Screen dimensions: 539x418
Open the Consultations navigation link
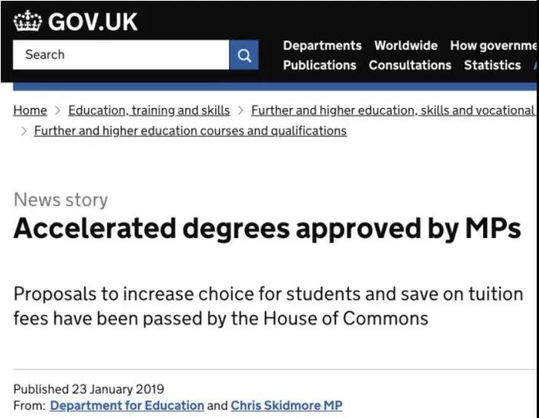pyautogui.click(x=410, y=65)
